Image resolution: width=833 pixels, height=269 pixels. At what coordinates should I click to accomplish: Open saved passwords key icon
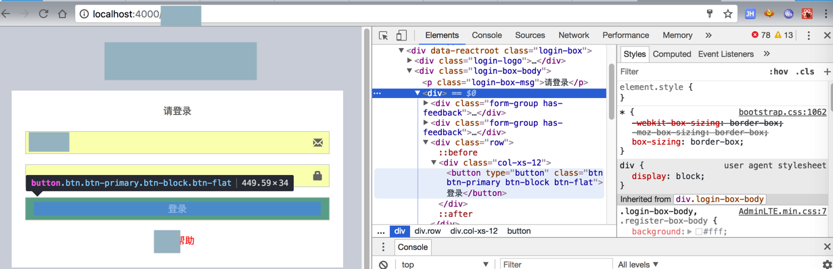pyautogui.click(x=710, y=14)
